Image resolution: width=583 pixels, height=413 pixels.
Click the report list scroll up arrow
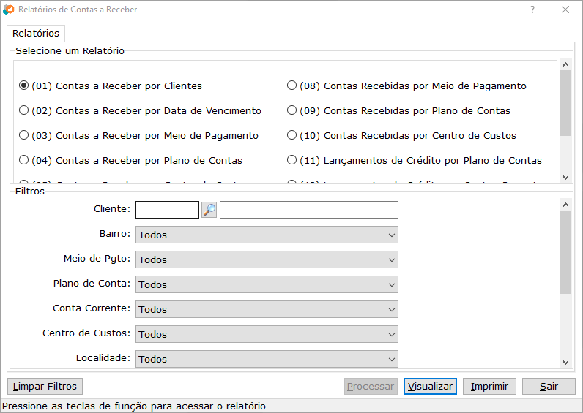566,64
